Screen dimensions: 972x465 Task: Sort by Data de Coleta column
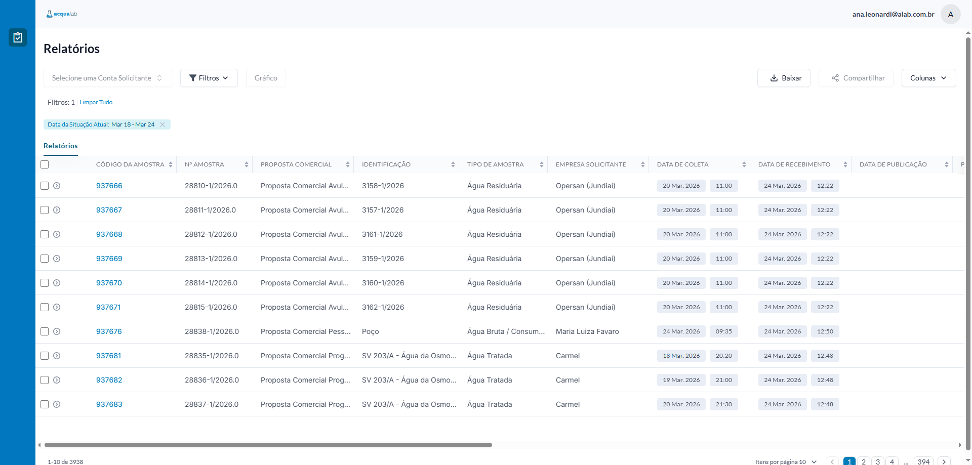pyautogui.click(x=744, y=164)
